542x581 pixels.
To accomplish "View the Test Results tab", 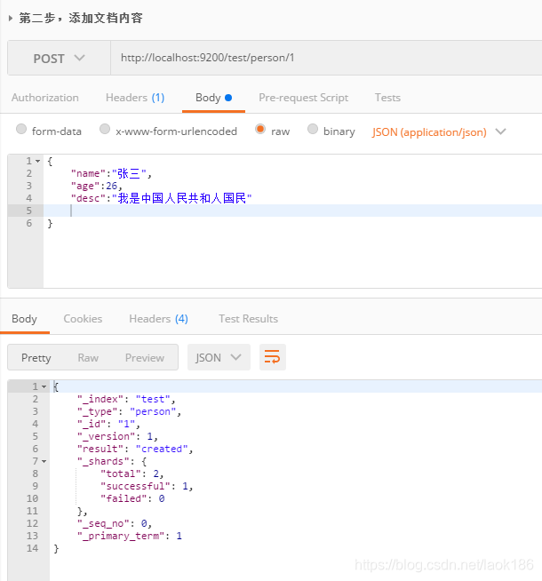I will tap(248, 319).
